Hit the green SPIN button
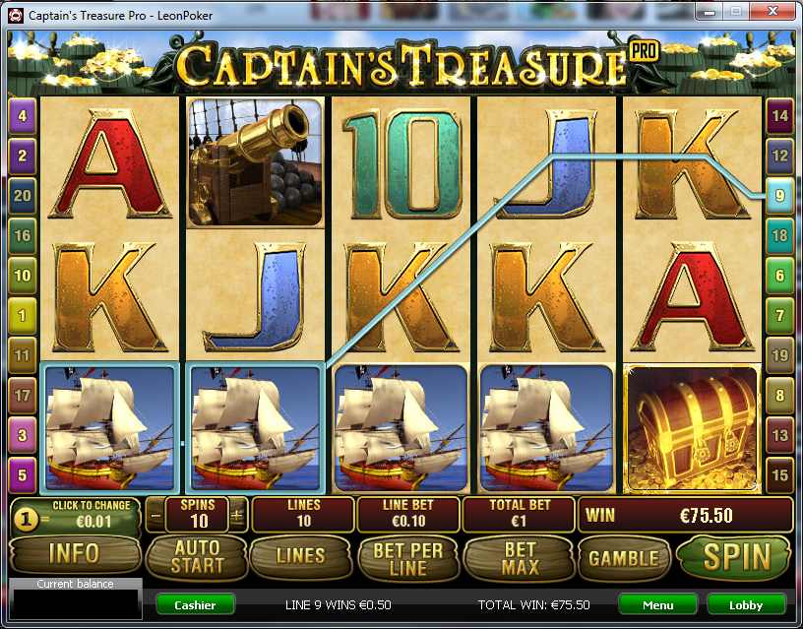The width and height of the screenshot is (803, 629). coord(734,557)
